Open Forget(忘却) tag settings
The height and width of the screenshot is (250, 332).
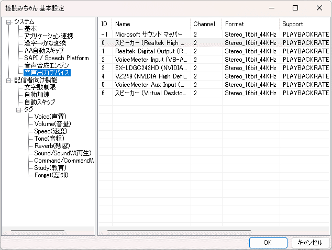pyautogui.click(x=51, y=175)
